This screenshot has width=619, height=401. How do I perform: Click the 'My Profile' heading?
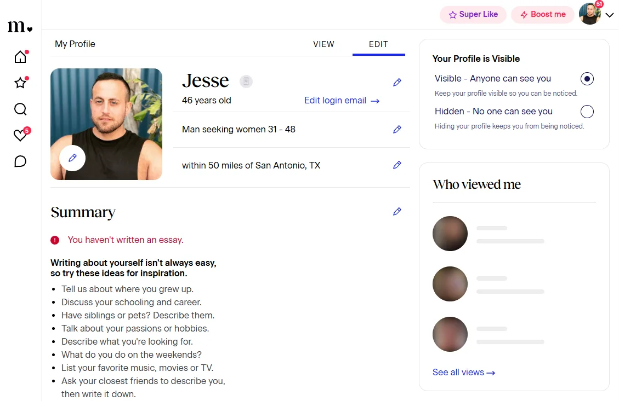click(x=75, y=44)
